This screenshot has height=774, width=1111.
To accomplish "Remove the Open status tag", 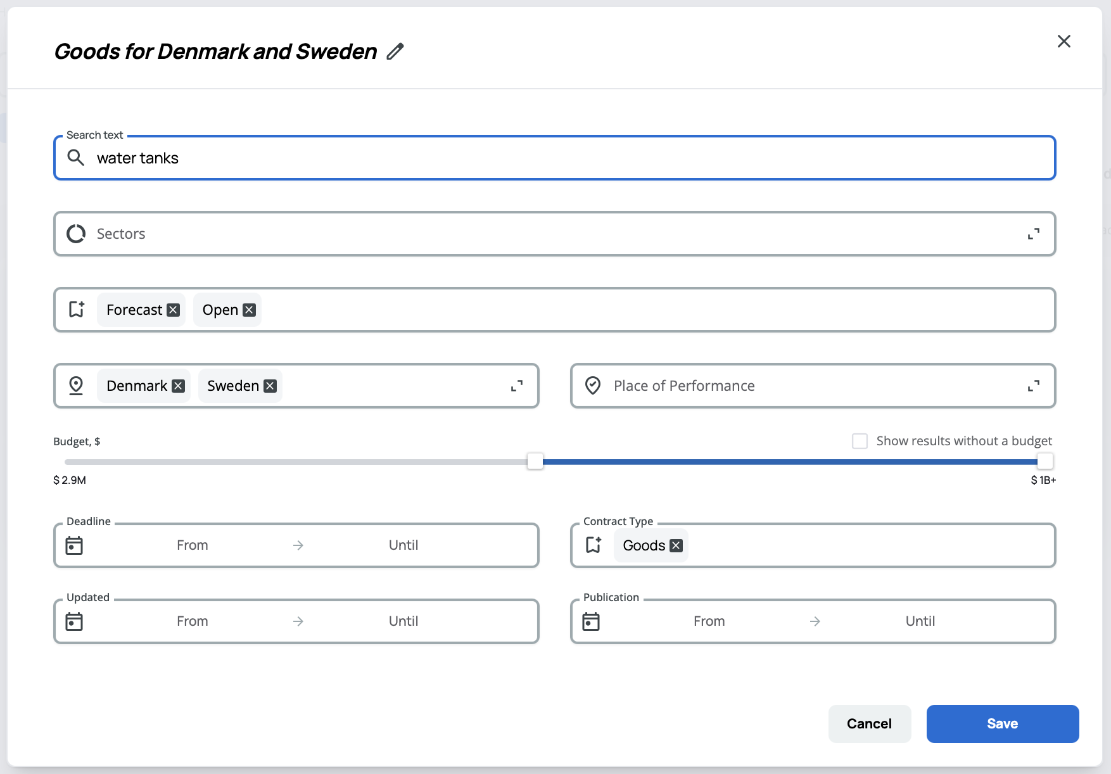I will pyautogui.click(x=250, y=310).
